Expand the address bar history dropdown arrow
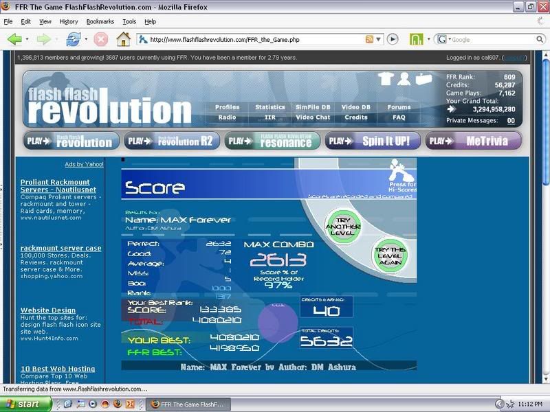550x412 pixels. pyautogui.click(x=379, y=39)
